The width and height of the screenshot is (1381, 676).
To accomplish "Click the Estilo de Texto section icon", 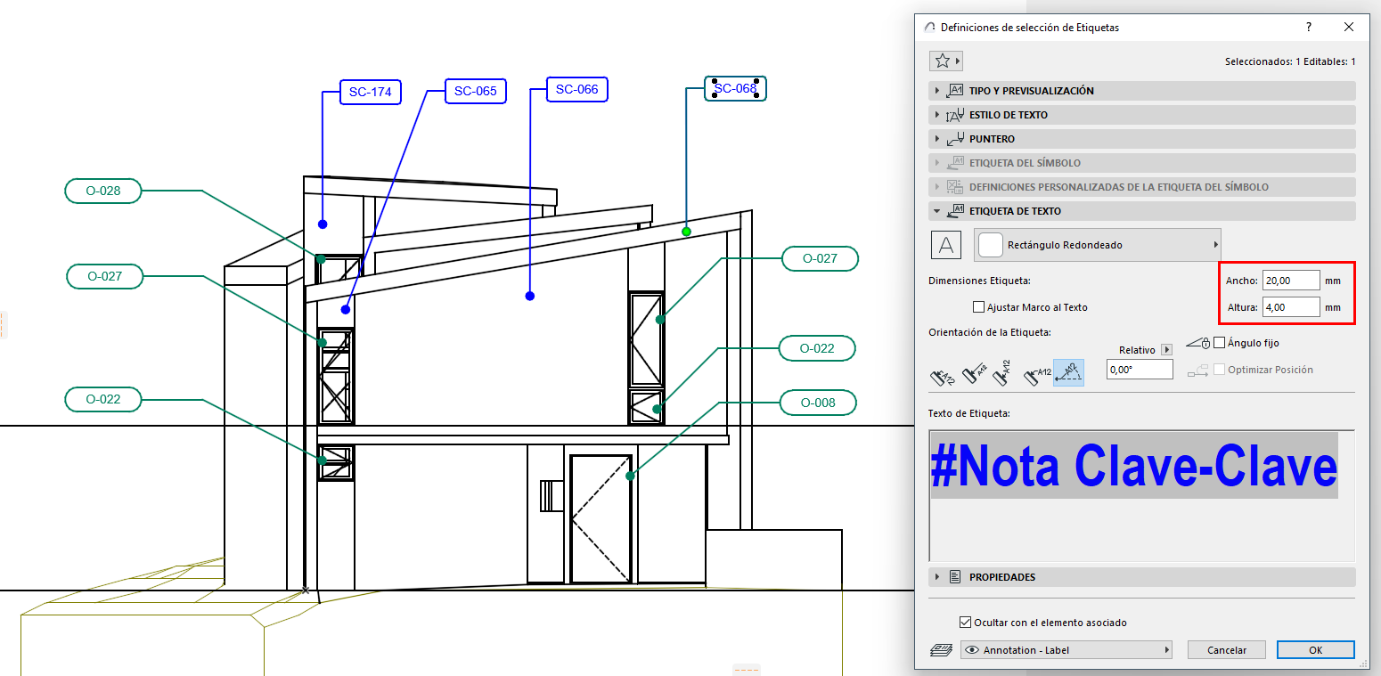I will (955, 115).
